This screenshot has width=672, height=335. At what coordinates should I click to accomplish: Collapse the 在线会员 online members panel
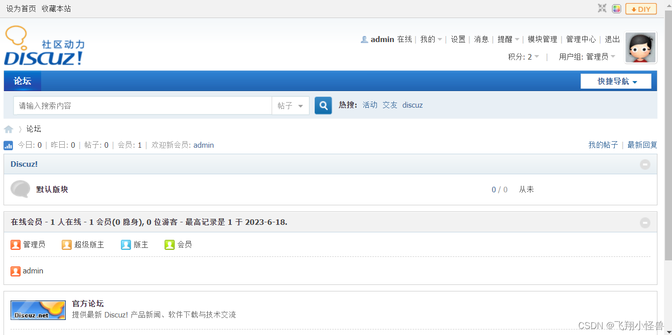(645, 223)
